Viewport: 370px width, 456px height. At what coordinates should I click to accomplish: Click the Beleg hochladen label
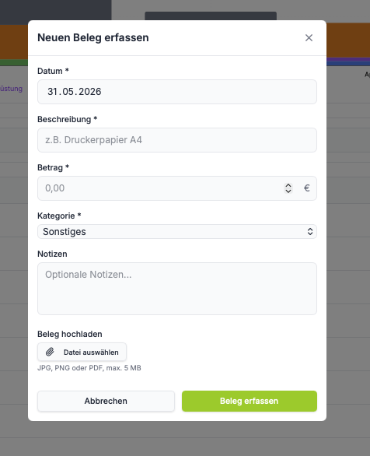pyautogui.click(x=70, y=334)
